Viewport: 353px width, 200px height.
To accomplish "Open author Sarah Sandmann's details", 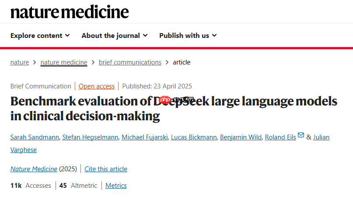I will pyautogui.click(x=35, y=137).
